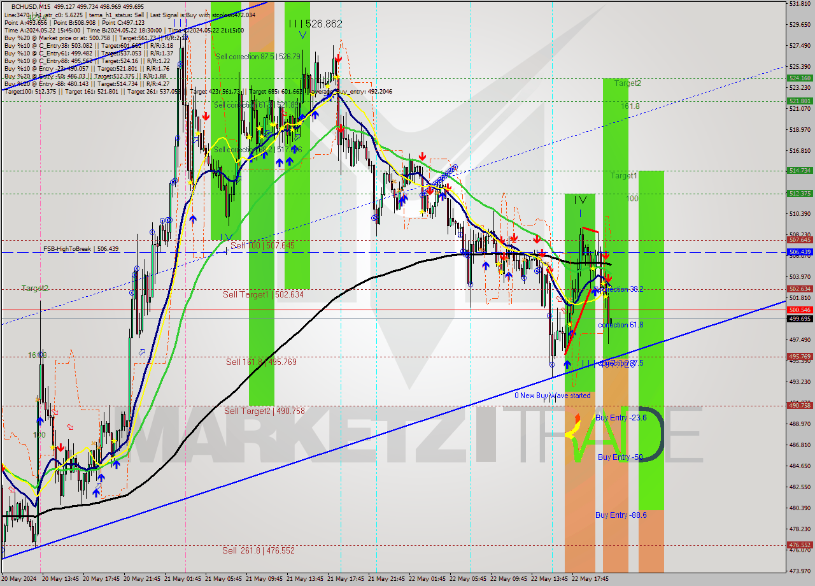Viewport: 815px width, 586px height.
Task: Click the blue 506.439 price tag
Action: tap(800, 252)
